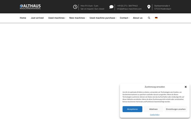Viewport: 191px width, 119px height.
Task: Expand the Contact menu
Action: tap(125, 18)
